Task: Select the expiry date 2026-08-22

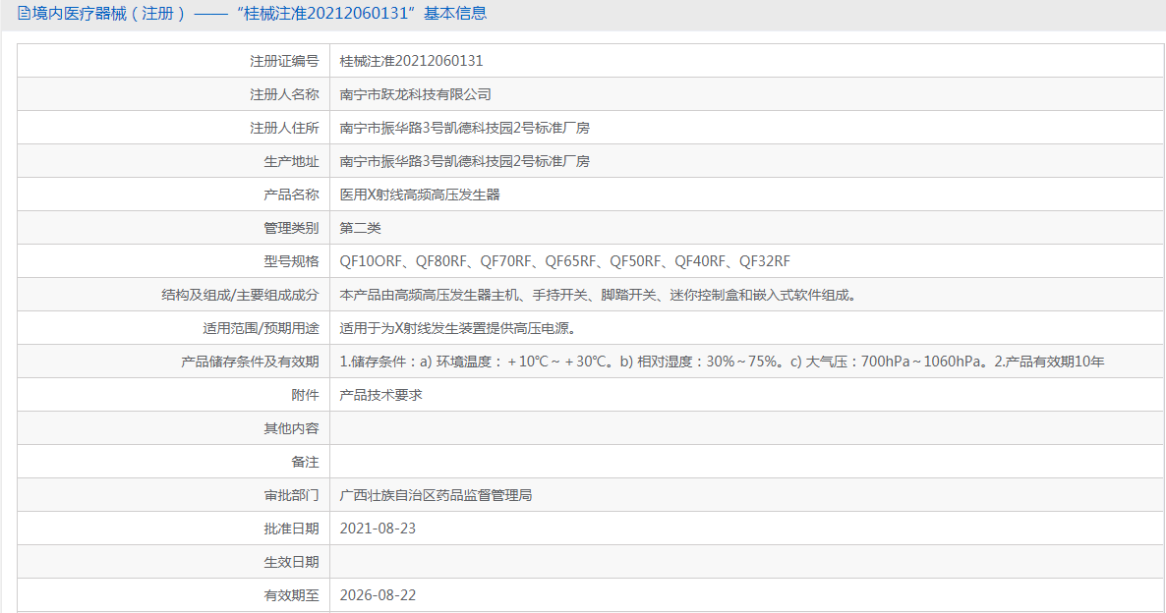Action: tap(378, 596)
